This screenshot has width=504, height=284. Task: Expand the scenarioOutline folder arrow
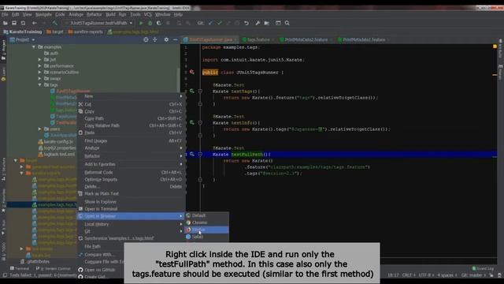[40, 72]
